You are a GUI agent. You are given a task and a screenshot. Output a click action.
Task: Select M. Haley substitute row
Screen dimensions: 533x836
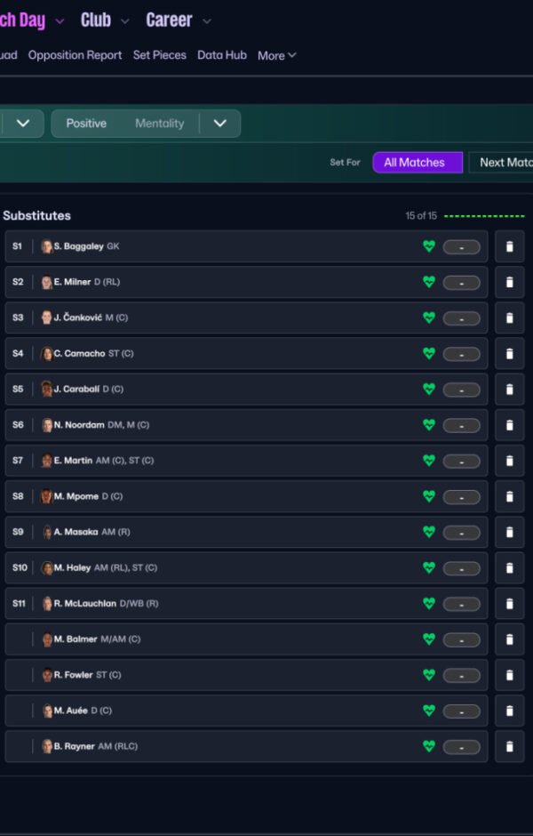[x=222, y=567]
